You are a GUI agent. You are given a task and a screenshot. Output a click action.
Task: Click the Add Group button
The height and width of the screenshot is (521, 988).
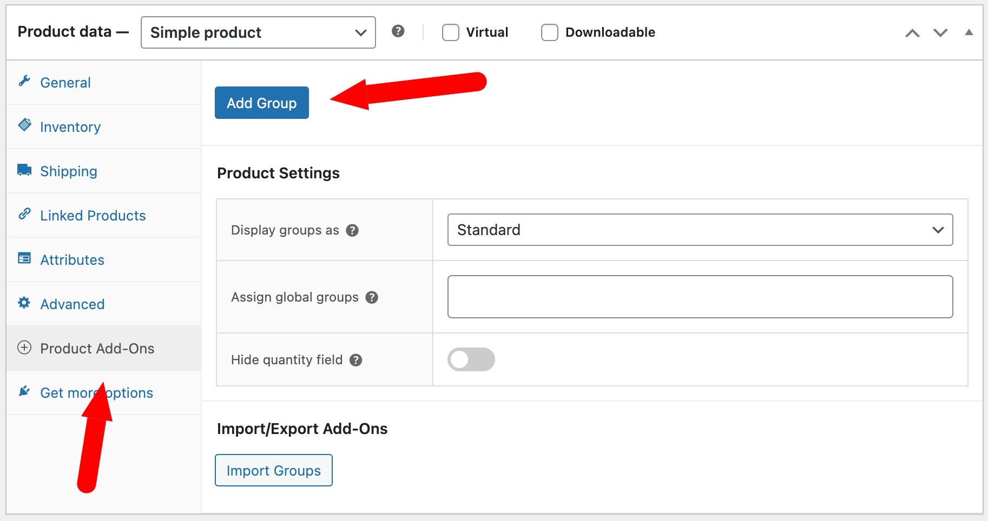coord(261,103)
